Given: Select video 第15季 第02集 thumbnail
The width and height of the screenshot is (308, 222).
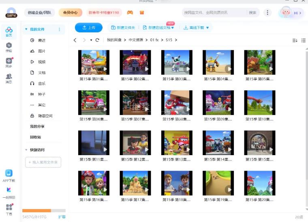Looking at the screenshot, I should [x=135, y=62].
